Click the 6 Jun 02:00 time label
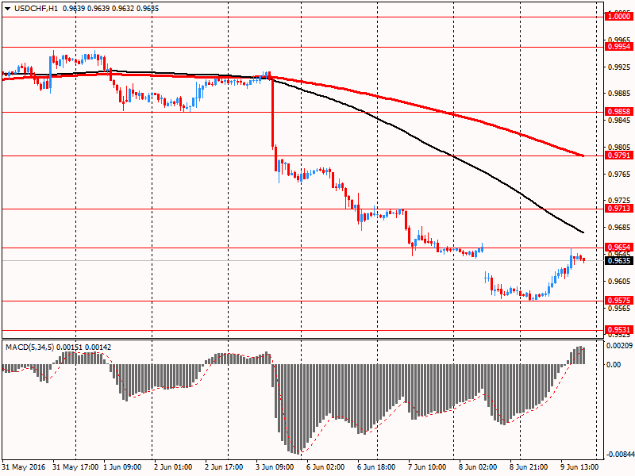This screenshot has height=476, width=635. point(325,467)
